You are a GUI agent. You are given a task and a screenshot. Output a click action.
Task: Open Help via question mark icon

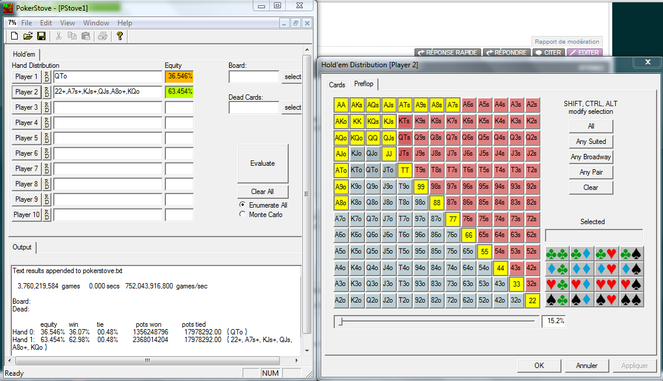pyautogui.click(x=120, y=37)
